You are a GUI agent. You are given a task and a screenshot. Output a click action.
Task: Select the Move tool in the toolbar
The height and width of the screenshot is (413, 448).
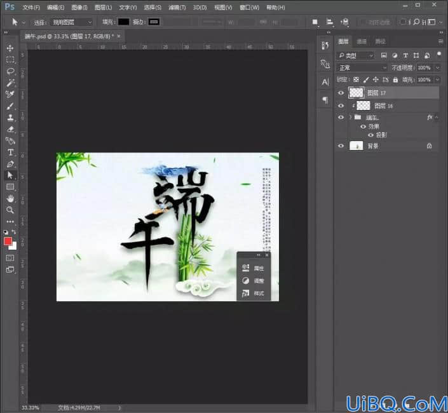pos(10,48)
